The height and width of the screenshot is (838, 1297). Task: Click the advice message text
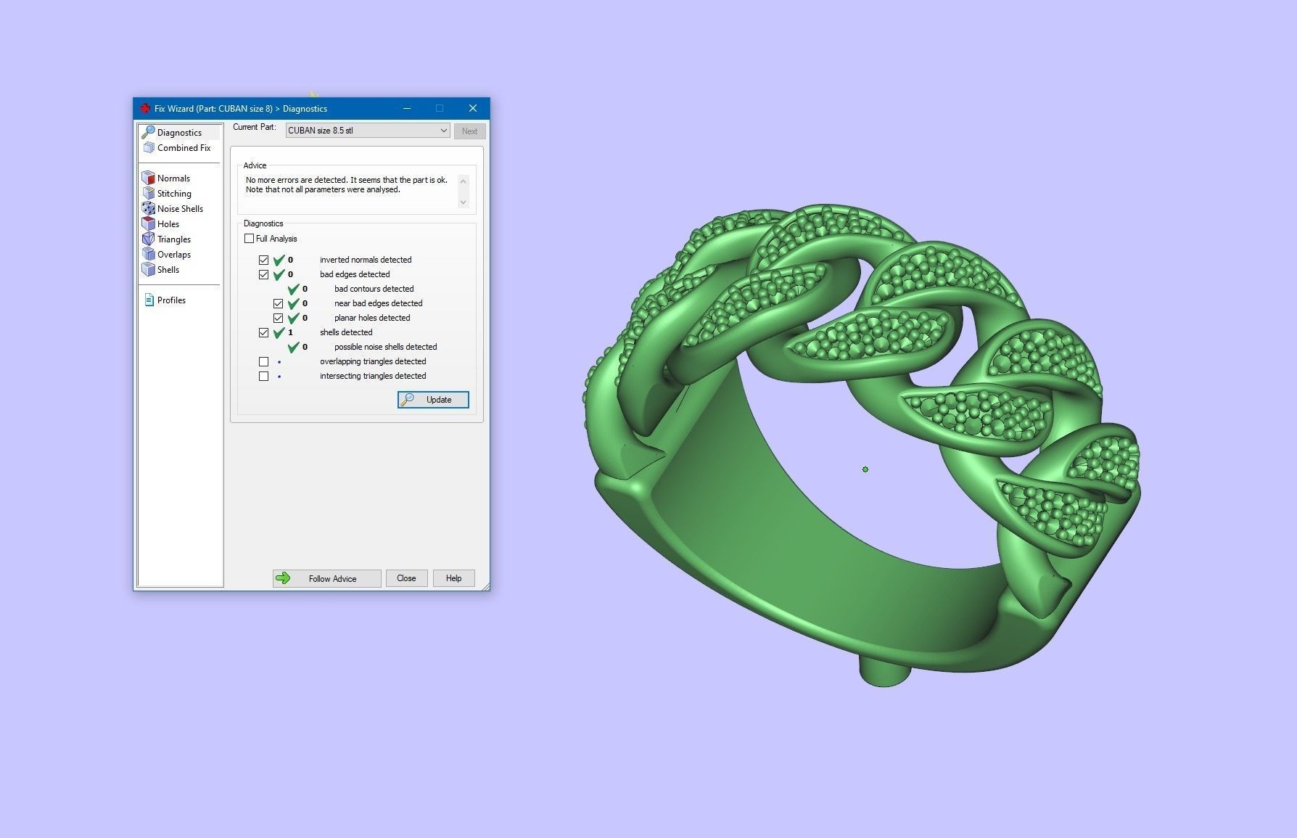pos(347,184)
